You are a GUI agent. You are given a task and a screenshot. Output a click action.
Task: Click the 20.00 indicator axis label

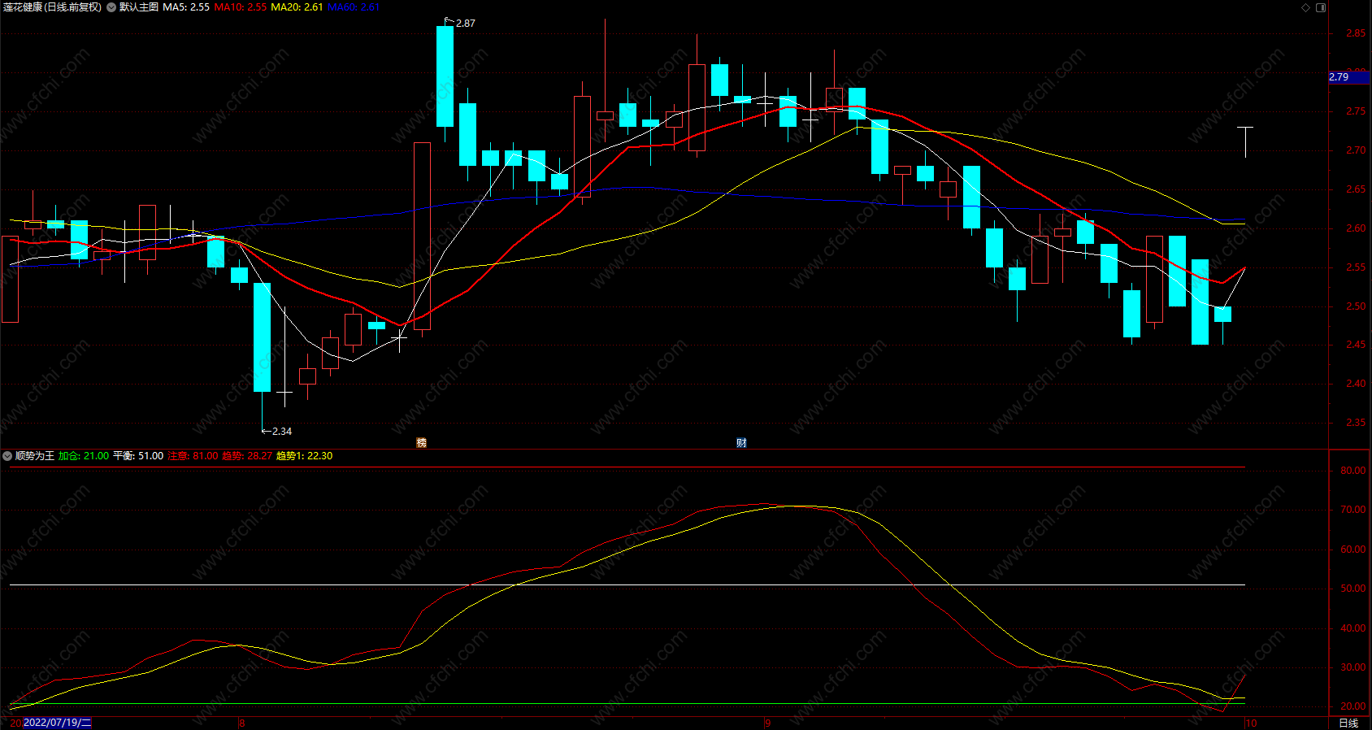point(1352,706)
